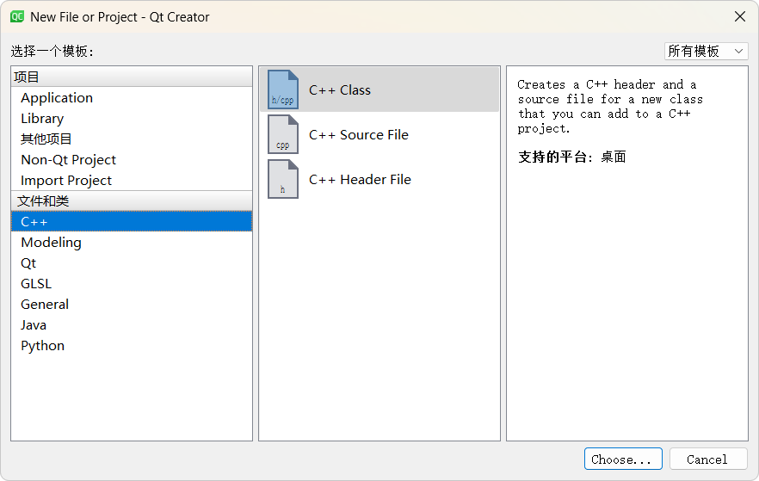Viewport: 759px width, 481px height.
Task: Select the C++ Source File cpp icon
Action: click(283, 134)
